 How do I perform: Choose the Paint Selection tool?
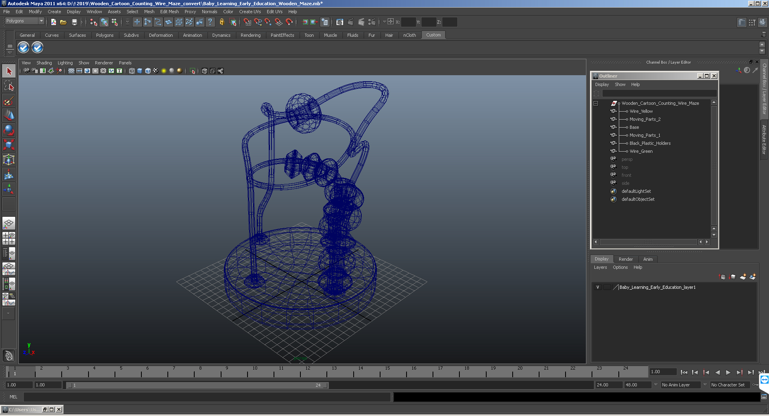click(9, 101)
